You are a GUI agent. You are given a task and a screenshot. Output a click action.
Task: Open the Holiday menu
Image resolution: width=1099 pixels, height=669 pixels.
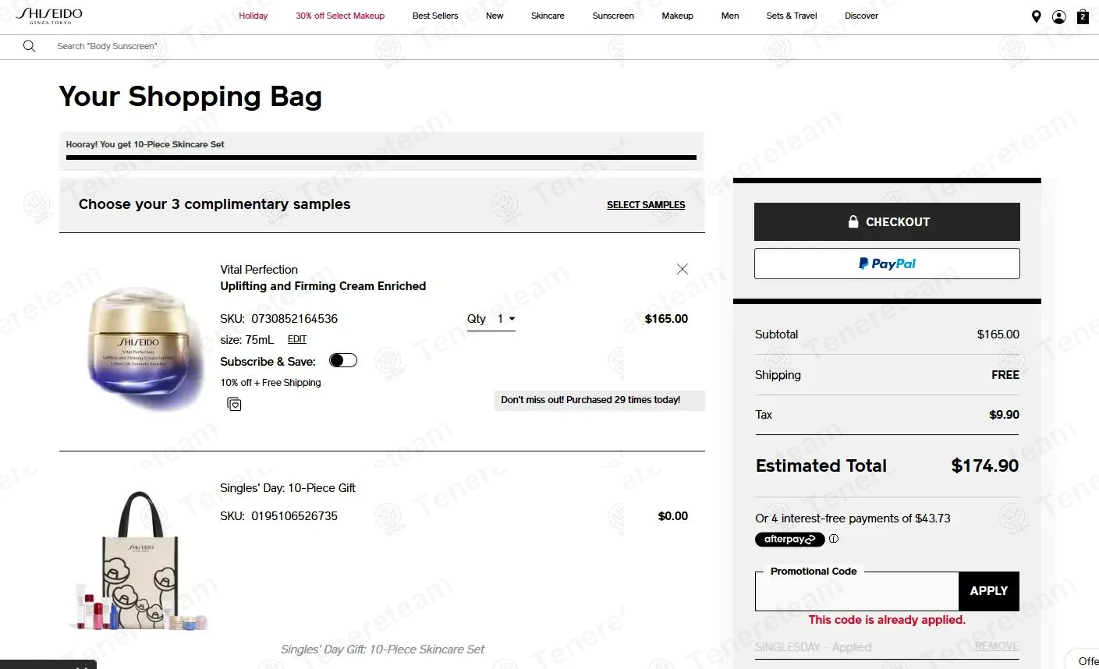coord(253,16)
